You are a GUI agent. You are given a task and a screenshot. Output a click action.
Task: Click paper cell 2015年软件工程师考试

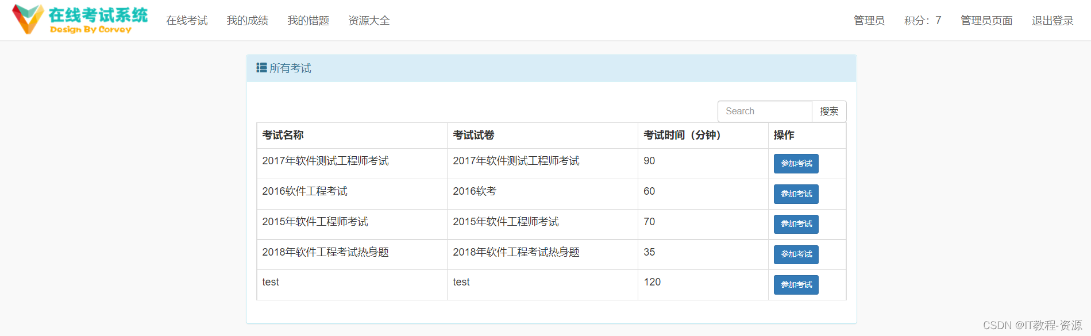coord(506,222)
